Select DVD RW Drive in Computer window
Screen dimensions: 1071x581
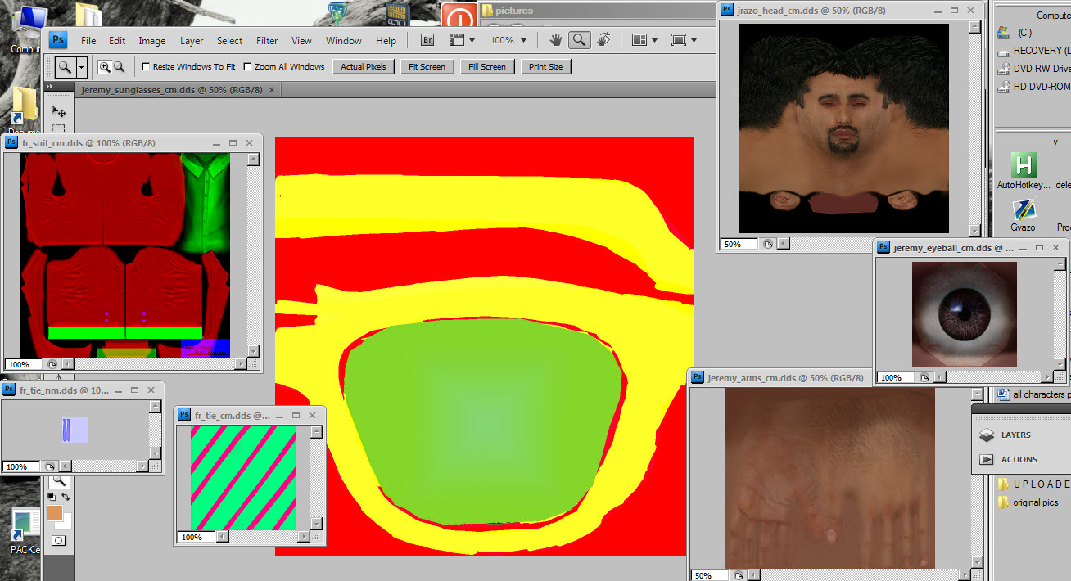[1033, 69]
